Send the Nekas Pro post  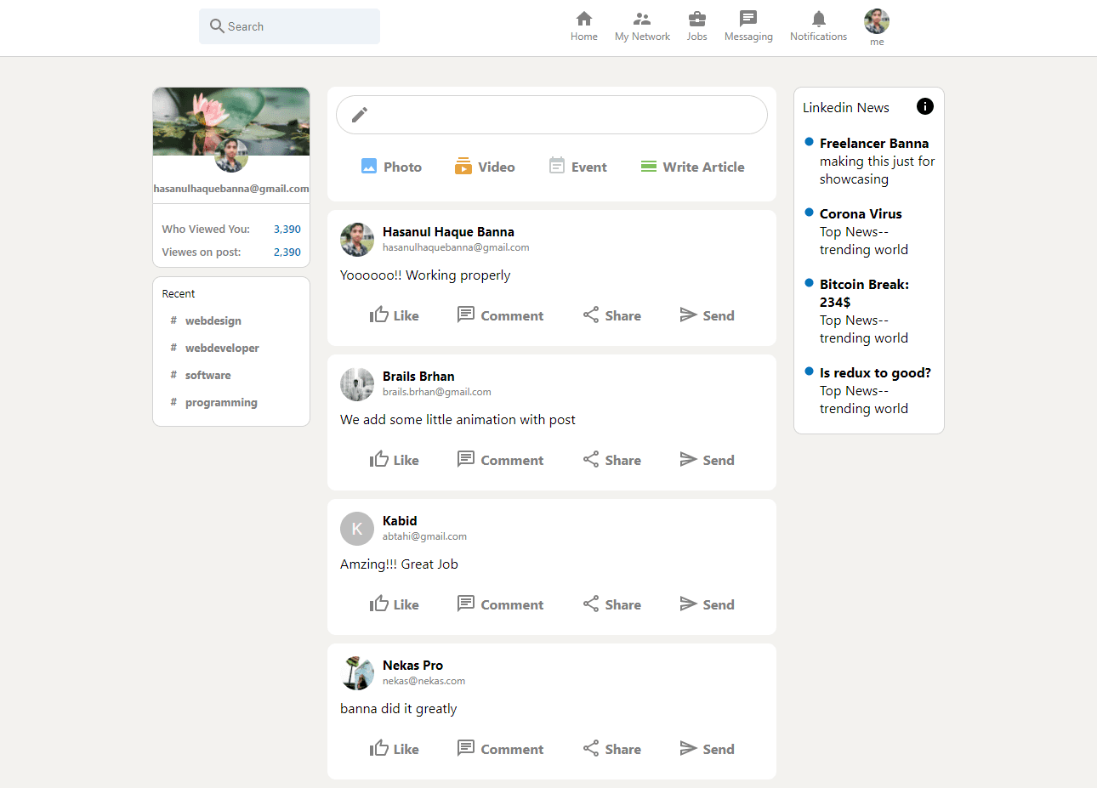707,749
